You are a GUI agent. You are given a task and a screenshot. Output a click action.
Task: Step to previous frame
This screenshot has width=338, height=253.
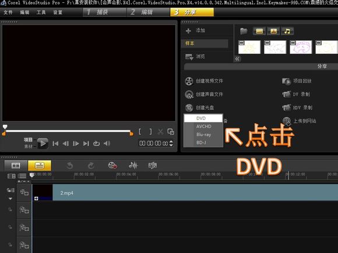(x=65, y=144)
